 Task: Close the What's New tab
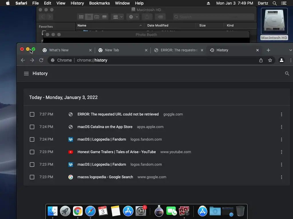[x=90, y=50]
